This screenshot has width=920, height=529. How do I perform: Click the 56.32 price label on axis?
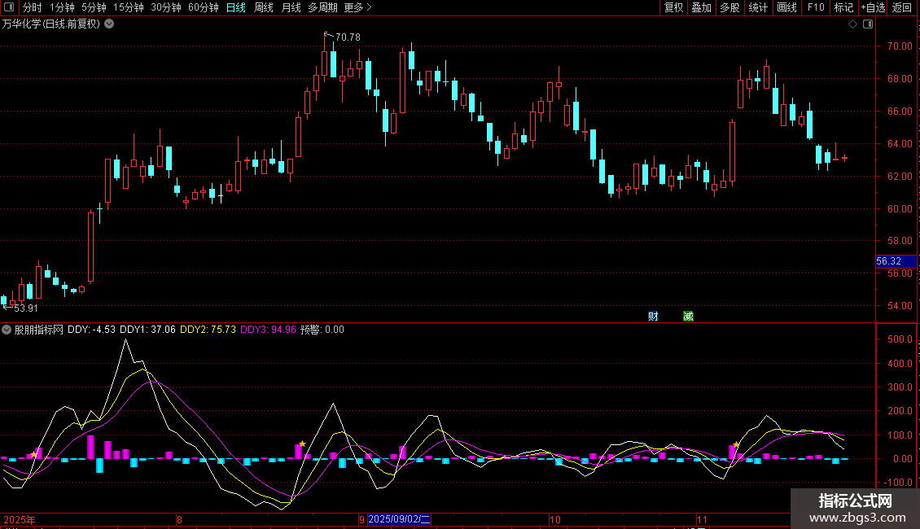point(888,261)
